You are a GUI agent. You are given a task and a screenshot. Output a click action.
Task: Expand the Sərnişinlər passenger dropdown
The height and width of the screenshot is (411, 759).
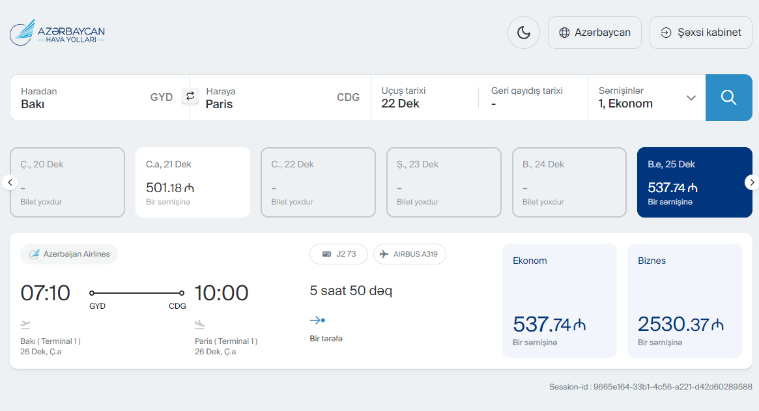point(646,98)
